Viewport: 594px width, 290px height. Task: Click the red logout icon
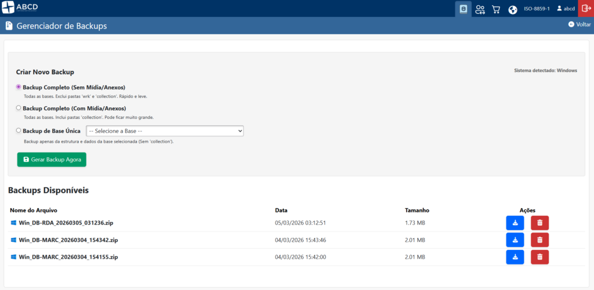tap(586, 8)
